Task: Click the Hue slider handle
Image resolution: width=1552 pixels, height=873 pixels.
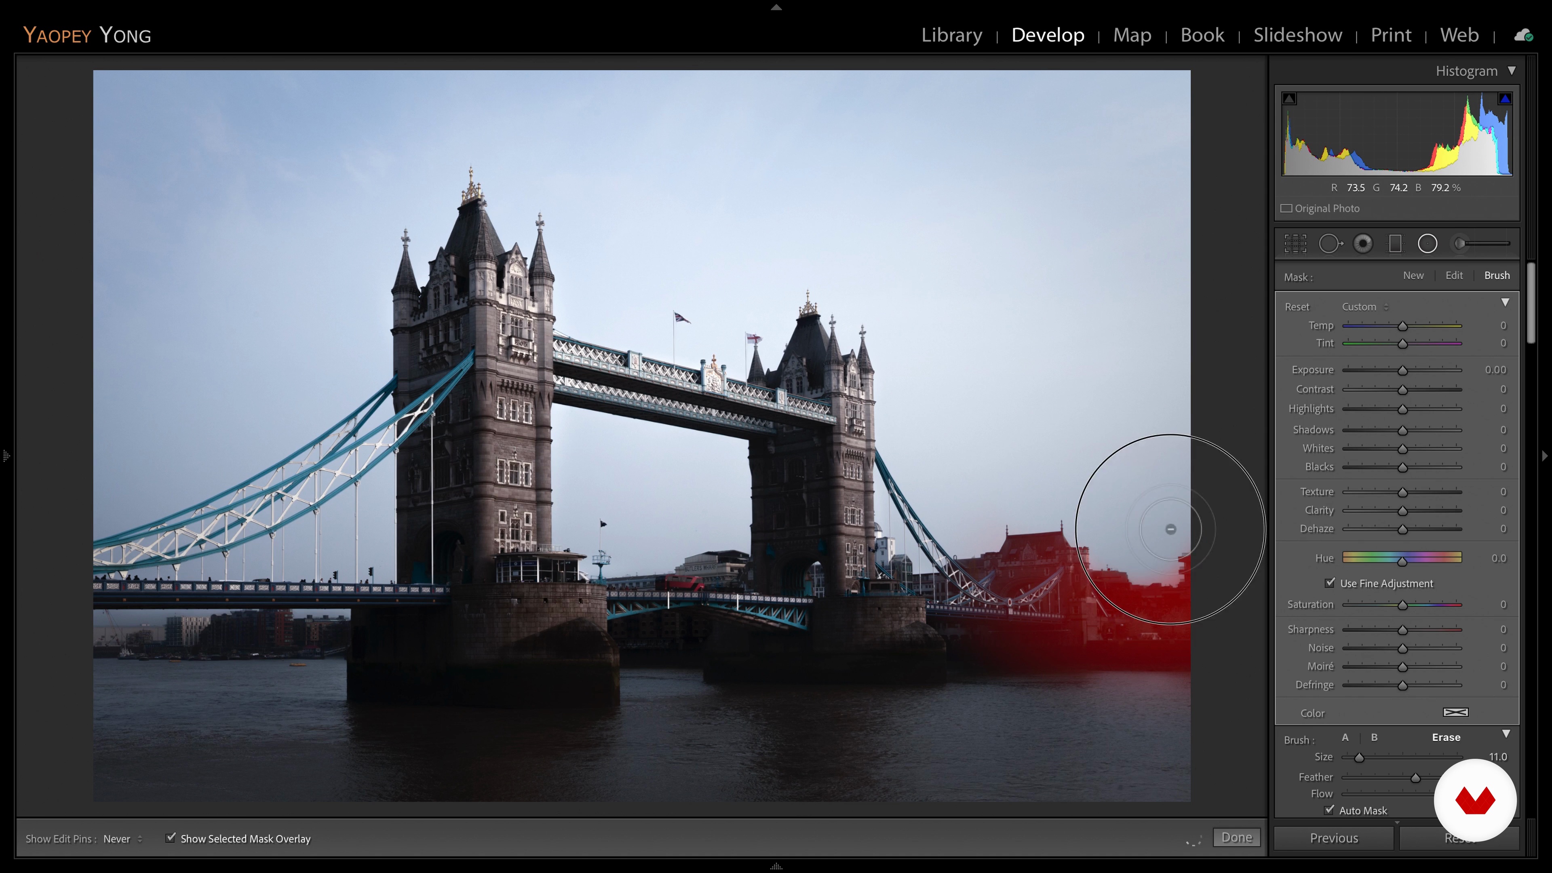Action: 1402,561
